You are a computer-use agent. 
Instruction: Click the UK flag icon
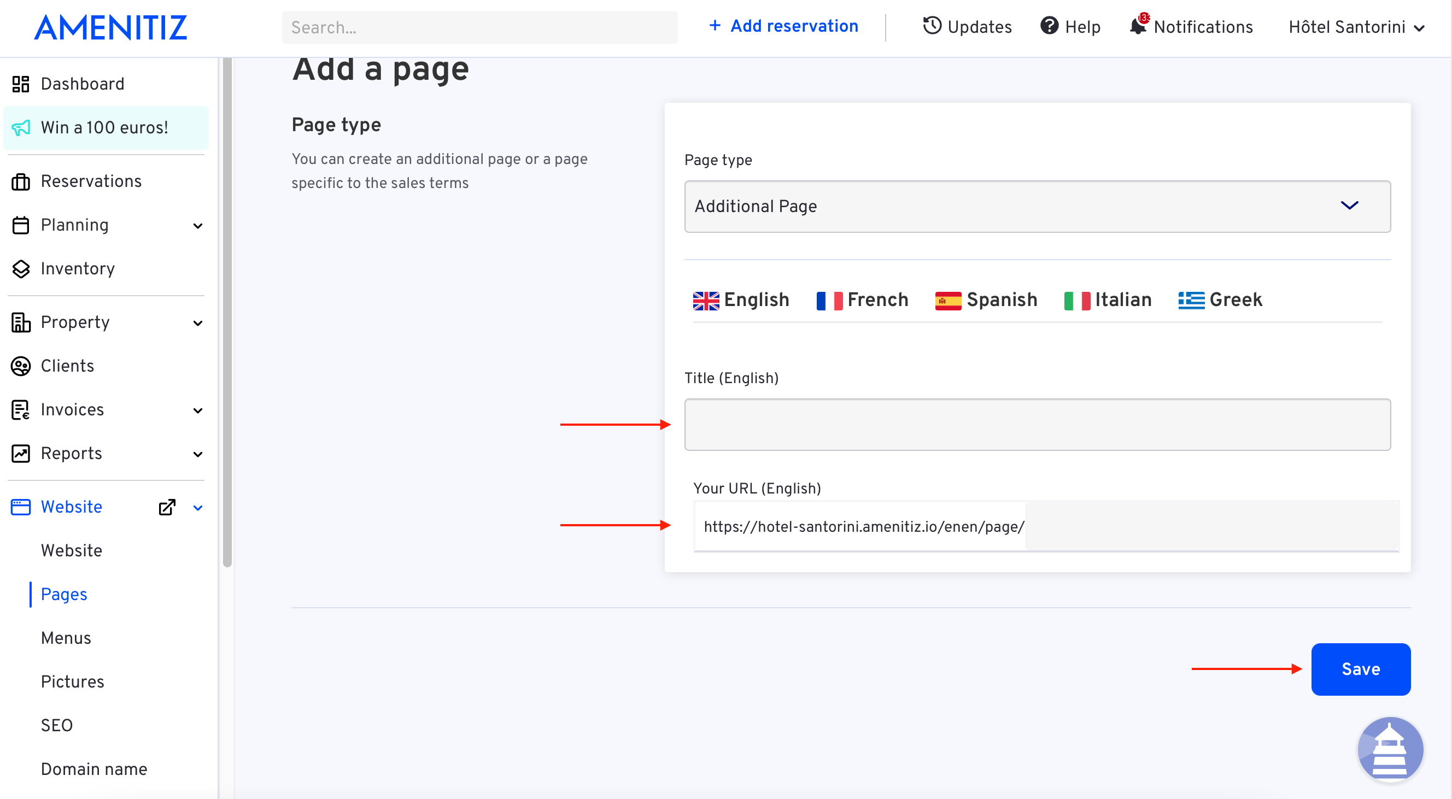tap(706, 301)
